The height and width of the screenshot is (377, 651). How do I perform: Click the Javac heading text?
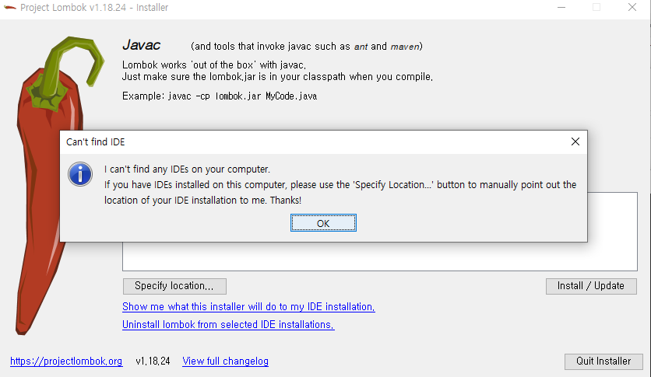tap(141, 45)
